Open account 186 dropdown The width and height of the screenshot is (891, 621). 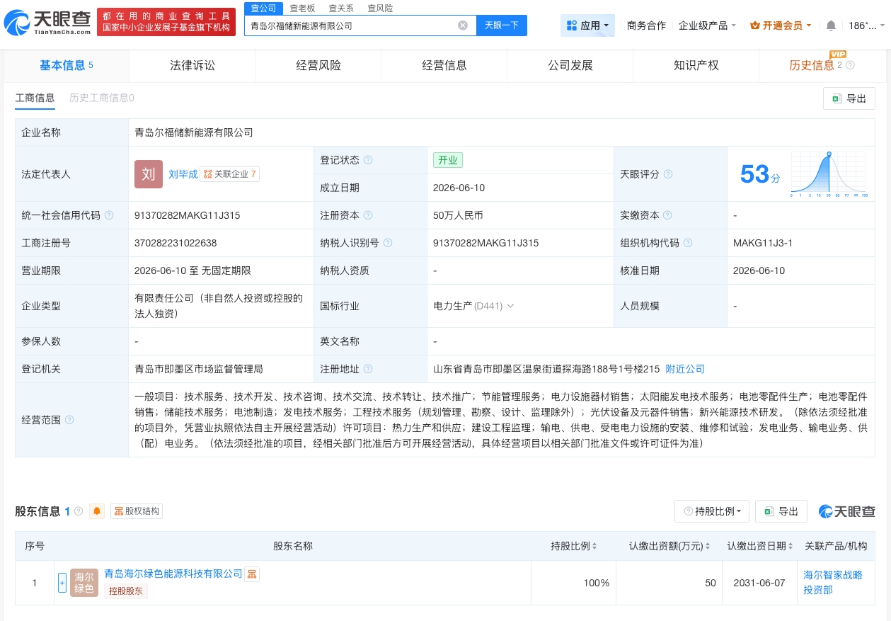click(x=867, y=25)
